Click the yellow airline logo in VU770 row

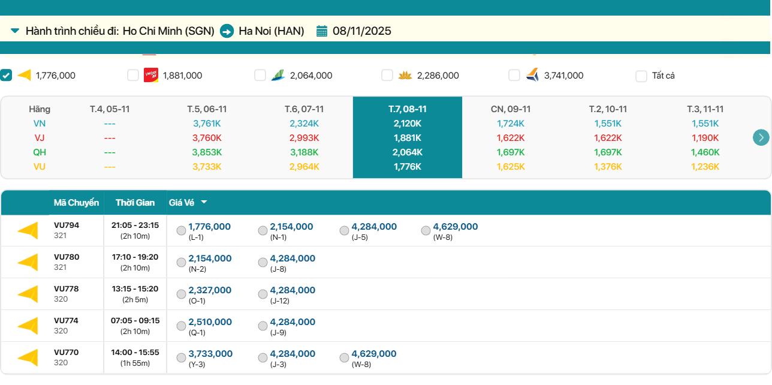pos(28,357)
